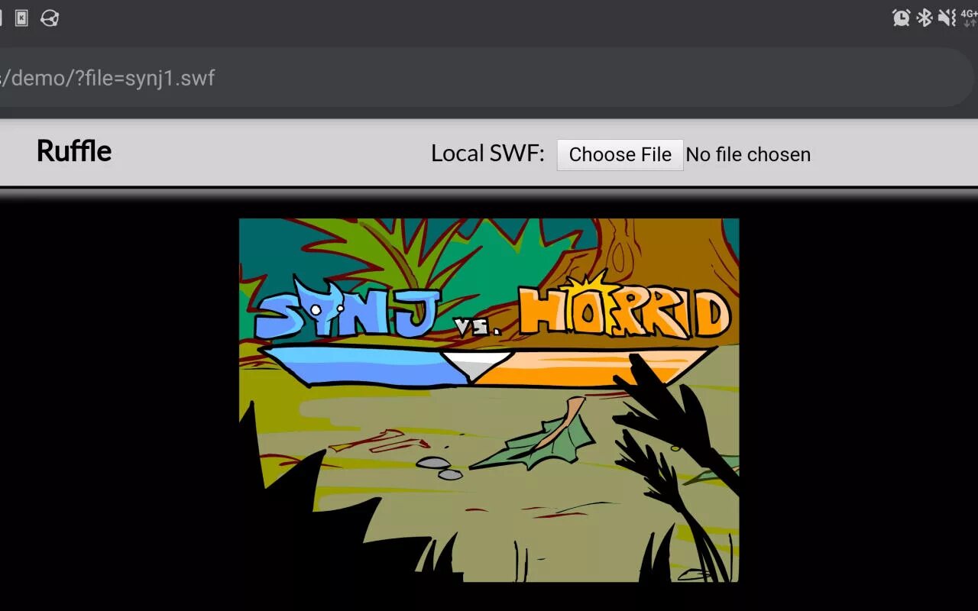Click the 'vs.' text in game
Viewport: 978px width, 611px height.
[x=479, y=328]
